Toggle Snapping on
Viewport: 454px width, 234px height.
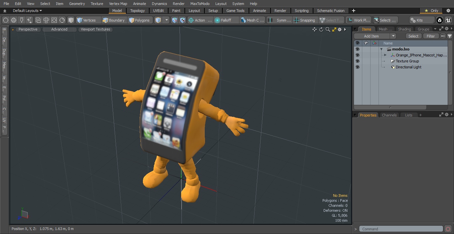pos(305,20)
